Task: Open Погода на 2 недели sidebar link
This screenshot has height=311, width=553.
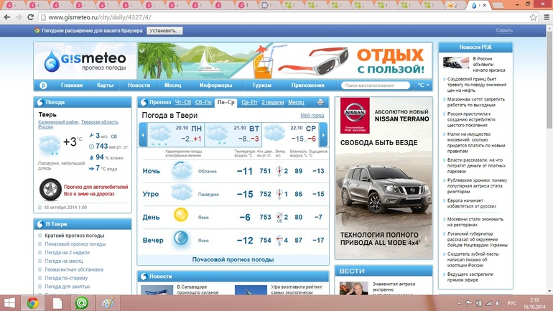Action: (67, 253)
